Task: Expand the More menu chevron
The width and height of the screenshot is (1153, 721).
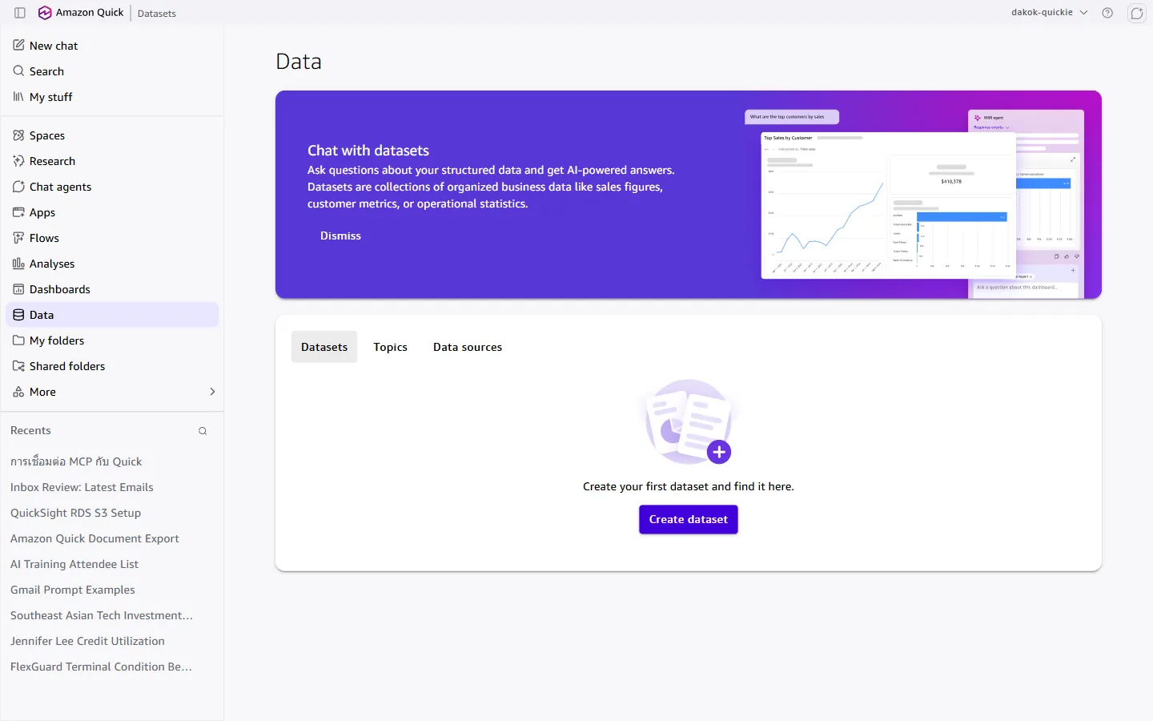Action: (212, 392)
